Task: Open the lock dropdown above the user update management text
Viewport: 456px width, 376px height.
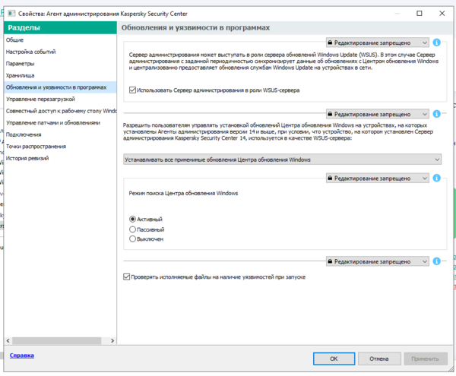Action: click(377, 114)
